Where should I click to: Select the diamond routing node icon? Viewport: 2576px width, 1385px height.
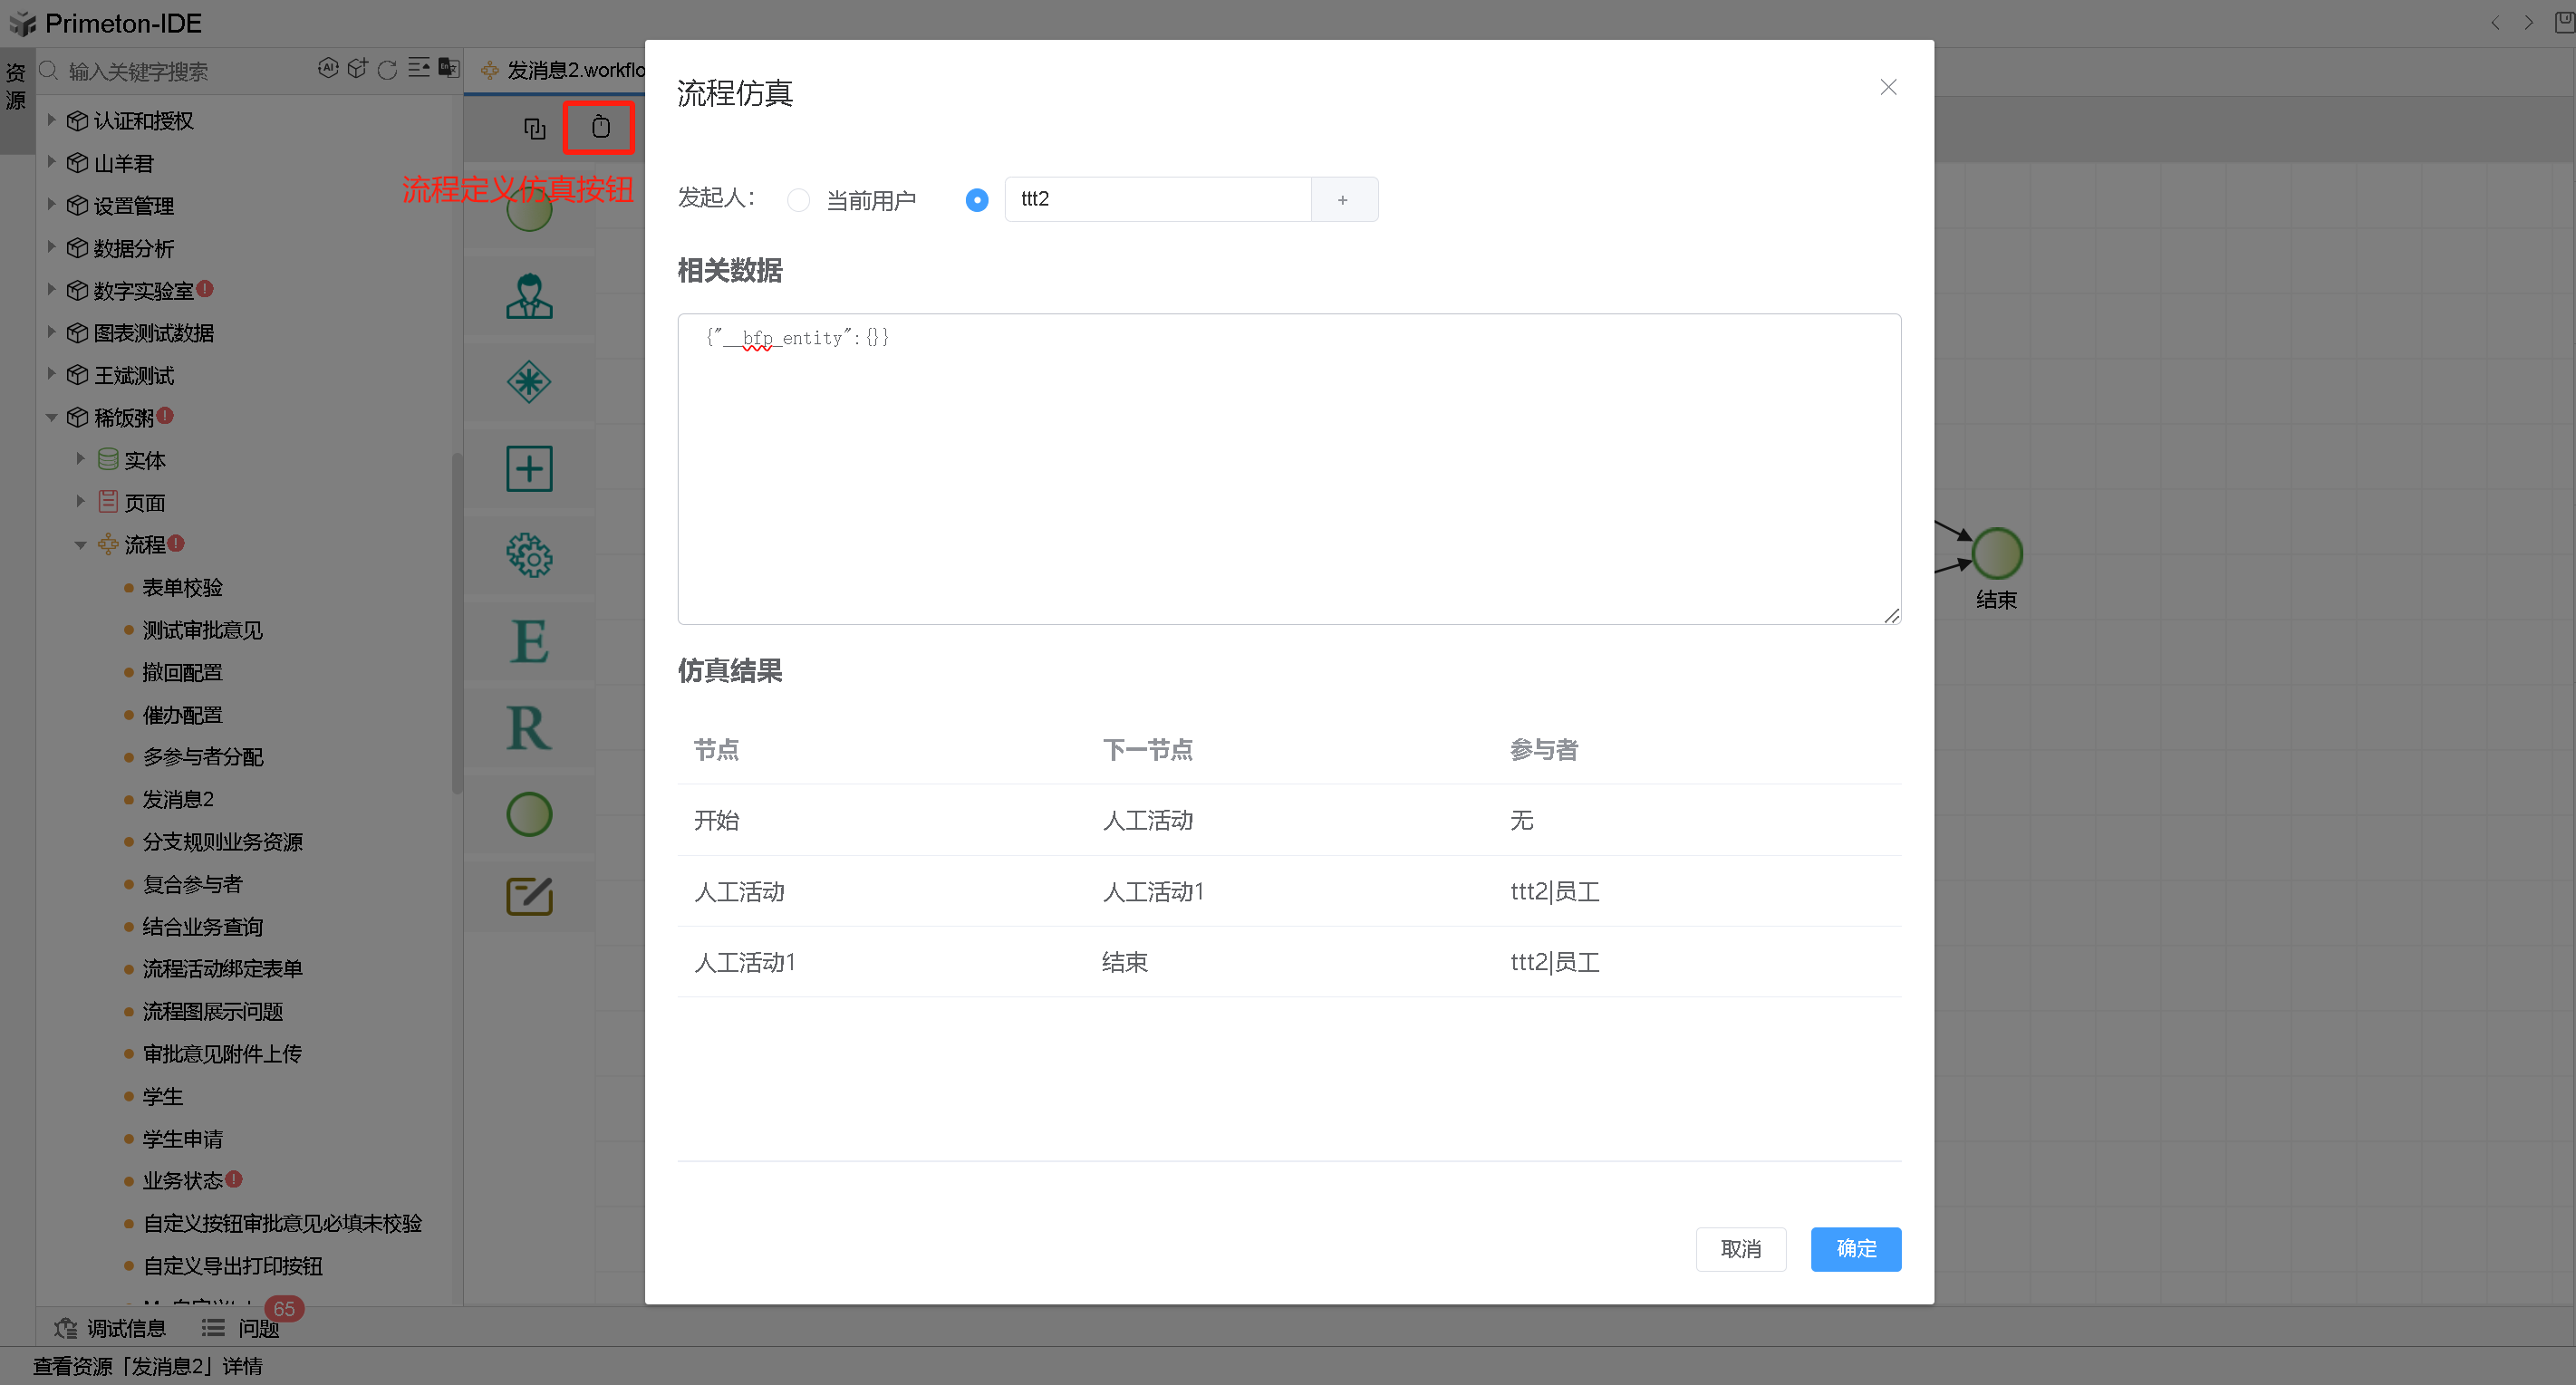(x=529, y=382)
